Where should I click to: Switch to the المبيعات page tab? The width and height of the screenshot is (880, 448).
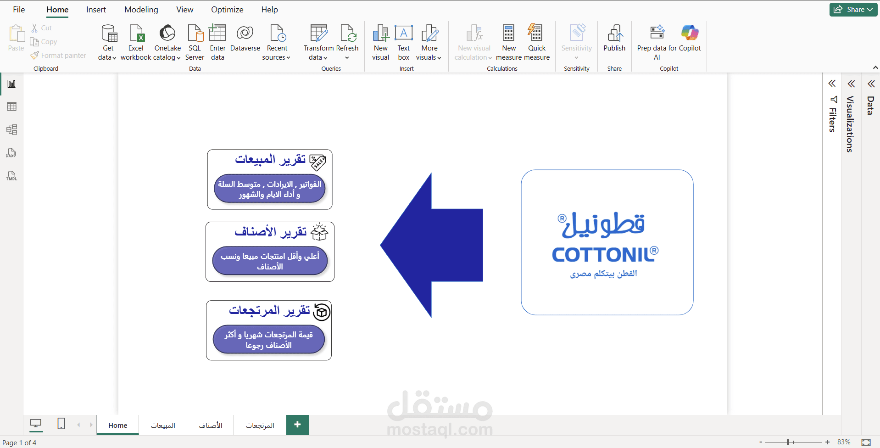163,425
